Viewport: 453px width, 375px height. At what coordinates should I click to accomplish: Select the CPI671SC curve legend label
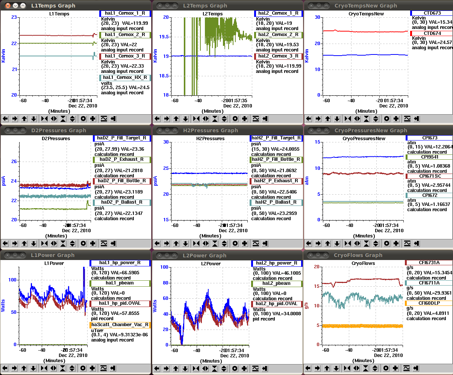(x=429, y=176)
